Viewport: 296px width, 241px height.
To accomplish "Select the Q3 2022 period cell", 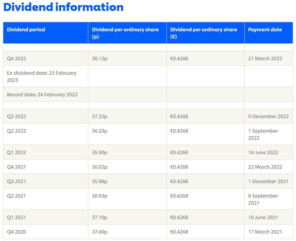I will pyautogui.click(x=17, y=116).
